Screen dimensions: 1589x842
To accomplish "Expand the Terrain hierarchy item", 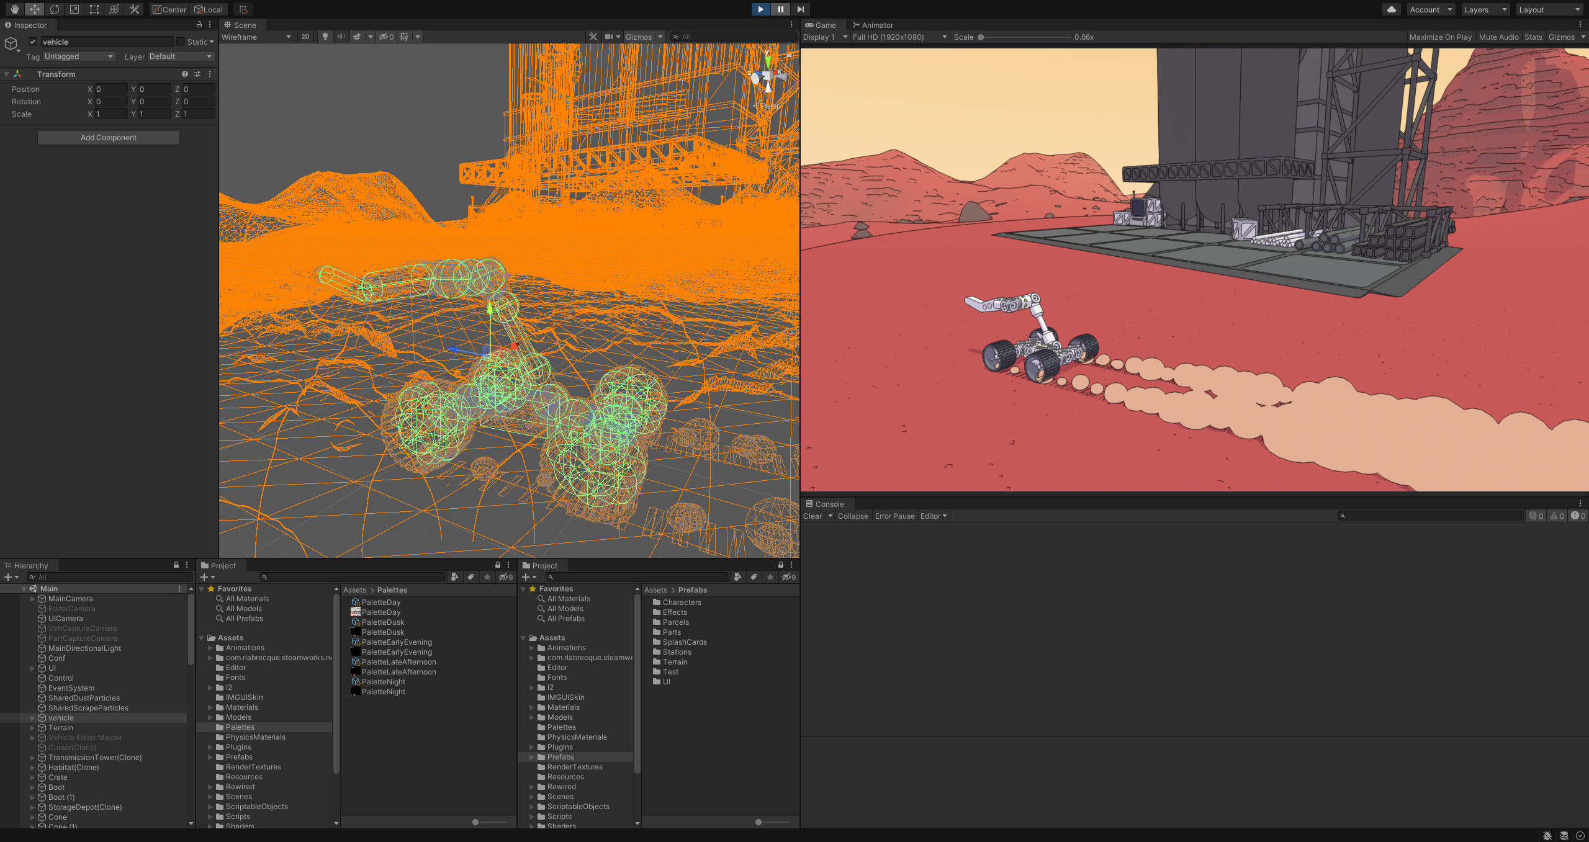I will (33, 728).
